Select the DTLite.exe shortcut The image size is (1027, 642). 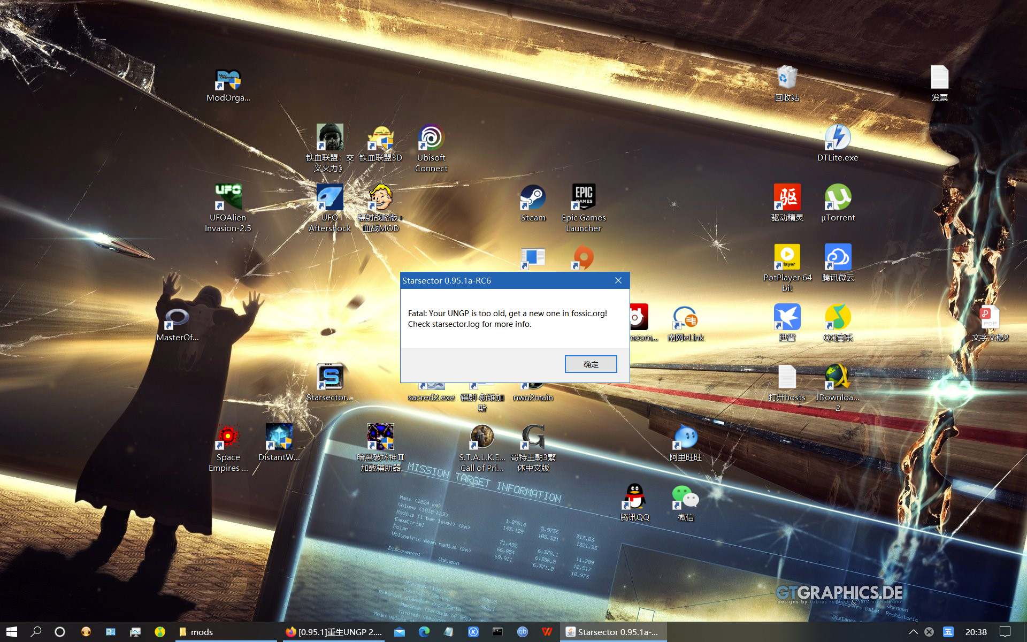pyautogui.click(x=838, y=138)
